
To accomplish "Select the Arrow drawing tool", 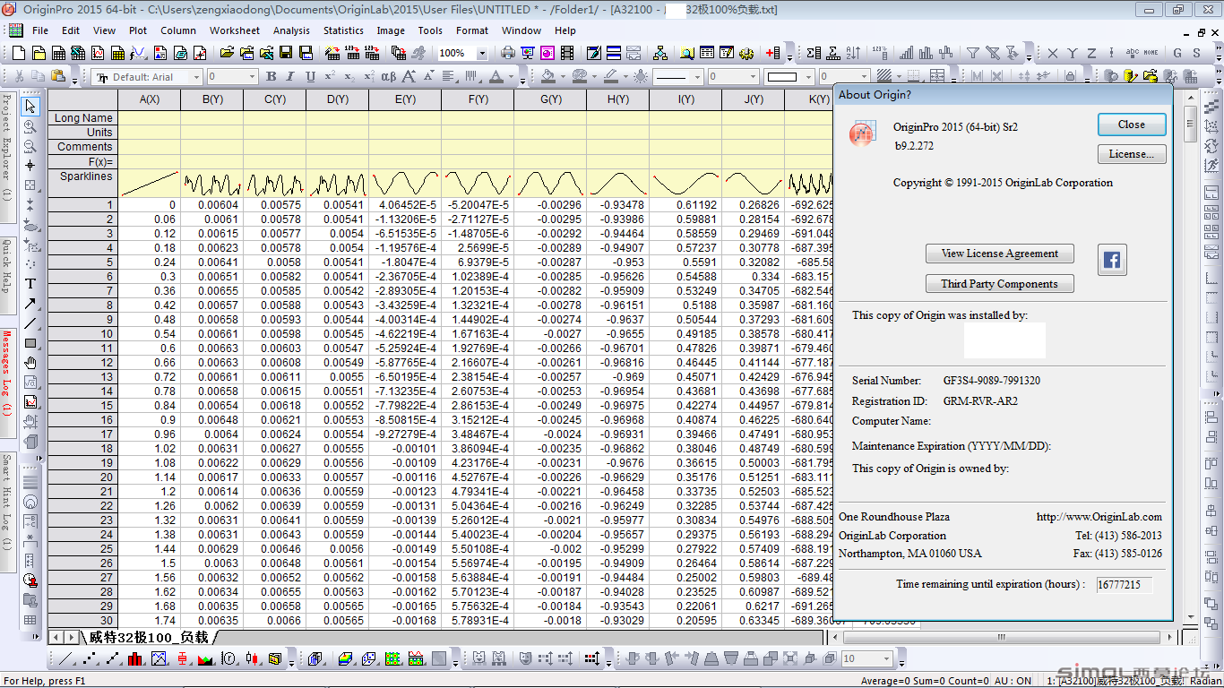I will [x=30, y=304].
